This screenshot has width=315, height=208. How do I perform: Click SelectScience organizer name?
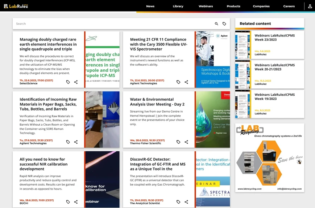pyautogui.click(x=29, y=83)
